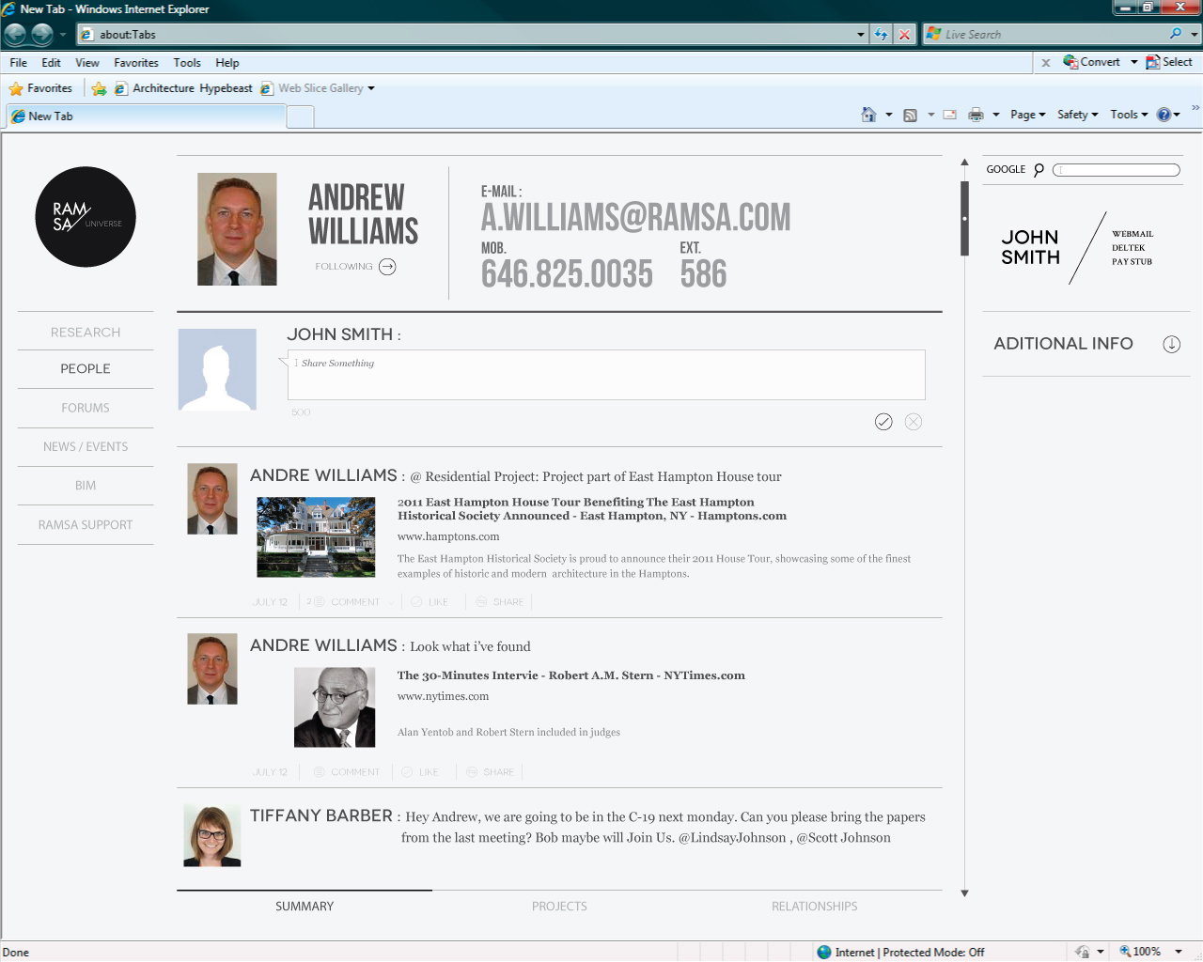Viewport: 1203px width, 962px height.
Task: Switch to the Projects tab
Action: 559,907
